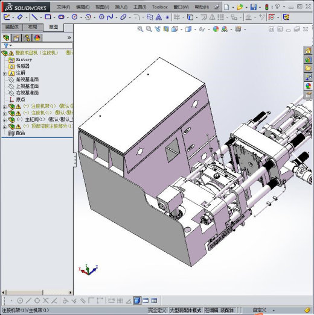This screenshot has width=314, height=315.
Task: Toggle endpoint snap in the bottom toolbar
Action: 11,301
